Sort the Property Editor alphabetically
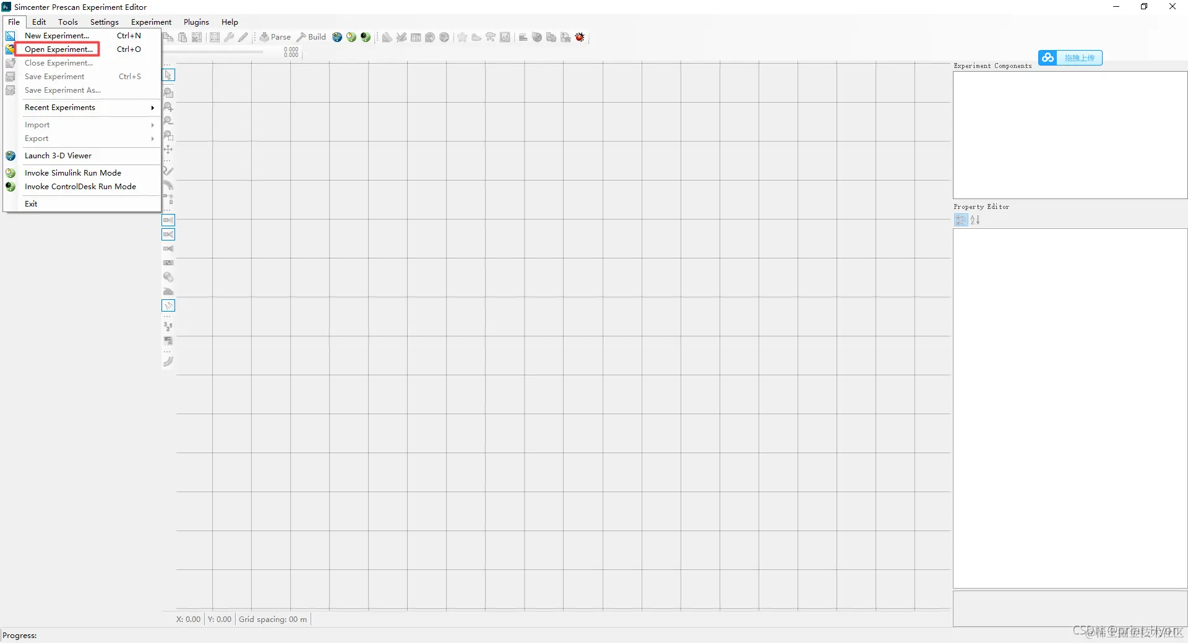Viewport: 1188px width, 643px height. pos(975,220)
